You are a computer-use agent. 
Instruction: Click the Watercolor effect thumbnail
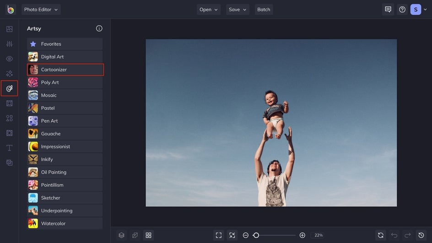click(x=33, y=223)
